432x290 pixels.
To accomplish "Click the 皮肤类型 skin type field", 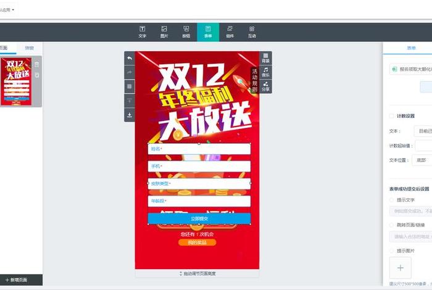I will tap(199, 184).
